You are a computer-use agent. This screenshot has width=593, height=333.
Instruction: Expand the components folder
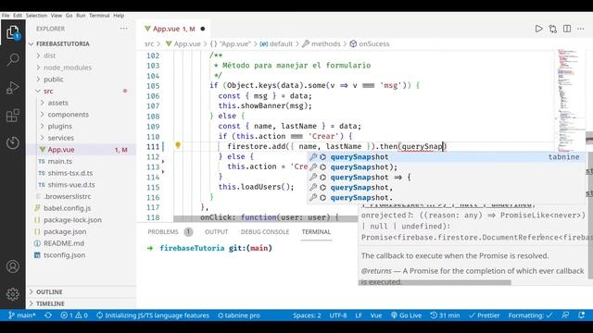[x=82, y=115]
